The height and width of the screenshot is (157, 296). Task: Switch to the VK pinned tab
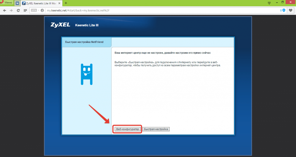[x=17, y=3]
